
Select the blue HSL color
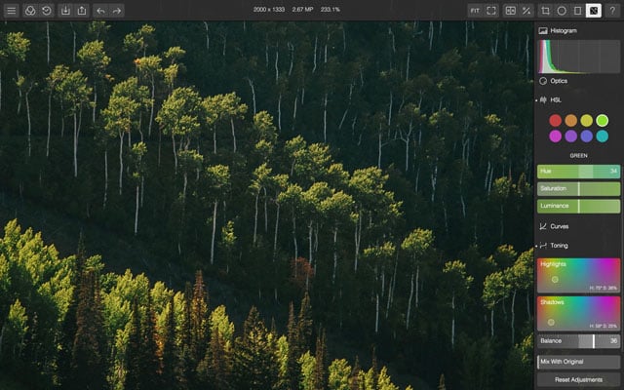586,136
